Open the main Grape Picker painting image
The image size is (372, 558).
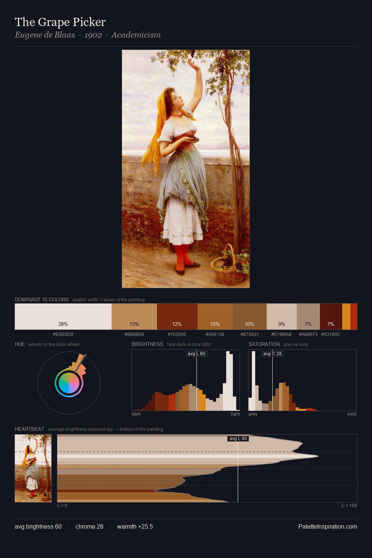click(x=186, y=169)
